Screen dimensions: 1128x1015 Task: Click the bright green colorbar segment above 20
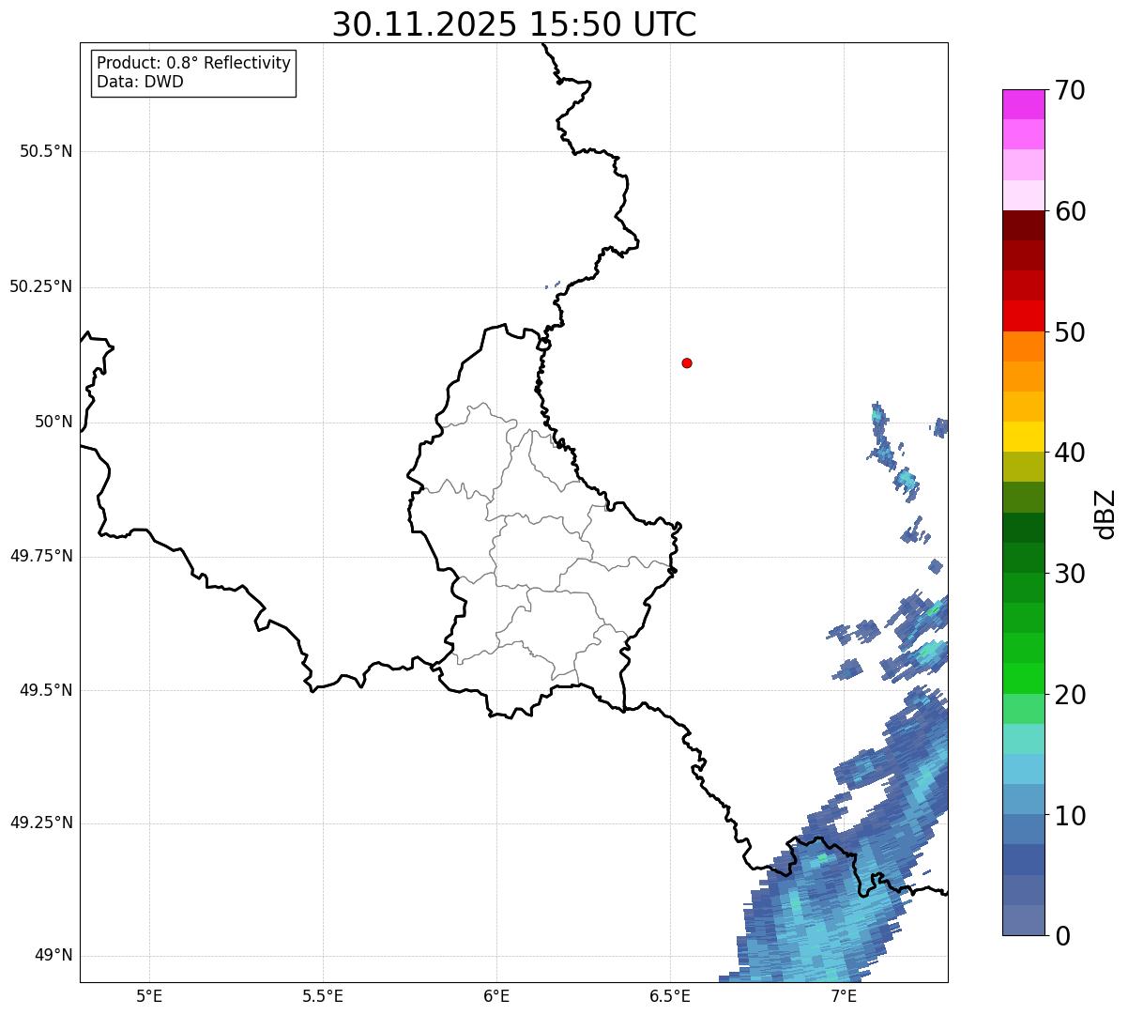(x=1023, y=678)
